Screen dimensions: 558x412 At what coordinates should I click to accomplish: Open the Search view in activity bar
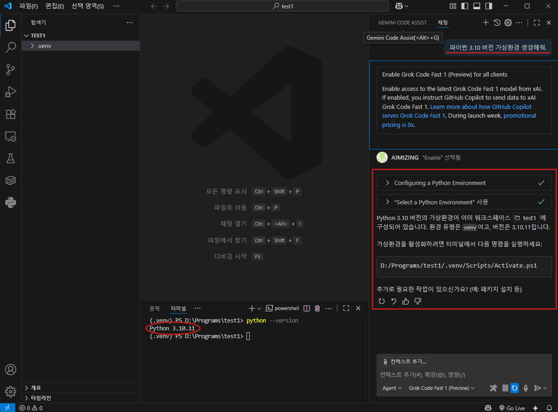[x=11, y=48]
